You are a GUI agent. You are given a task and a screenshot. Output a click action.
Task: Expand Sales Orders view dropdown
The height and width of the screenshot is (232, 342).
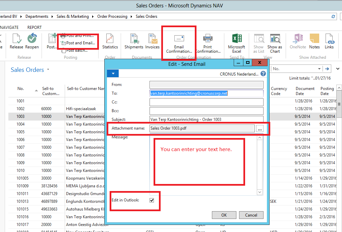[x=48, y=70]
